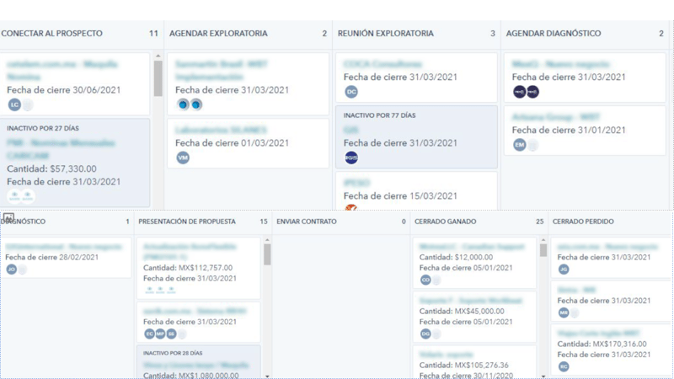Image resolution: width=674 pixels, height=379 pixels.
Task: Click the JG avatar in Cerrado Perdido
Action: coord(564,270)
